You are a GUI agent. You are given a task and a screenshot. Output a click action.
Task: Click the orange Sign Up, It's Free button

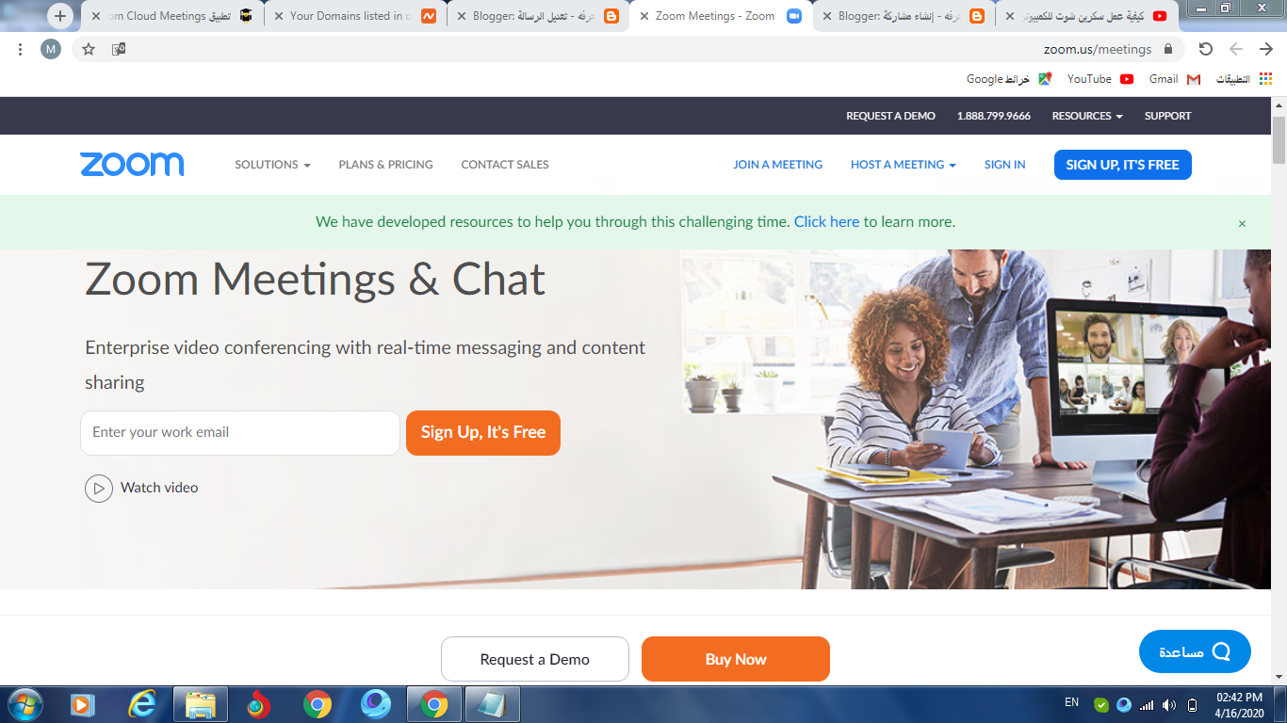[483, 433]
